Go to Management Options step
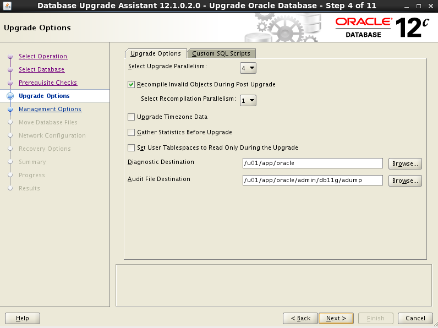This screenshot has height=328, width=438. pos(50,109)
